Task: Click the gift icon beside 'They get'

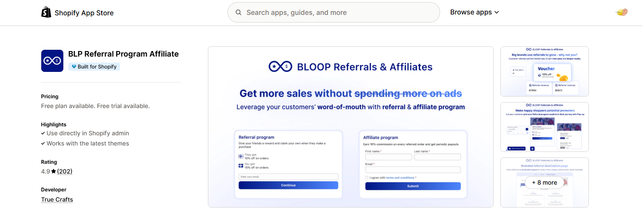Action: point(241,156)
